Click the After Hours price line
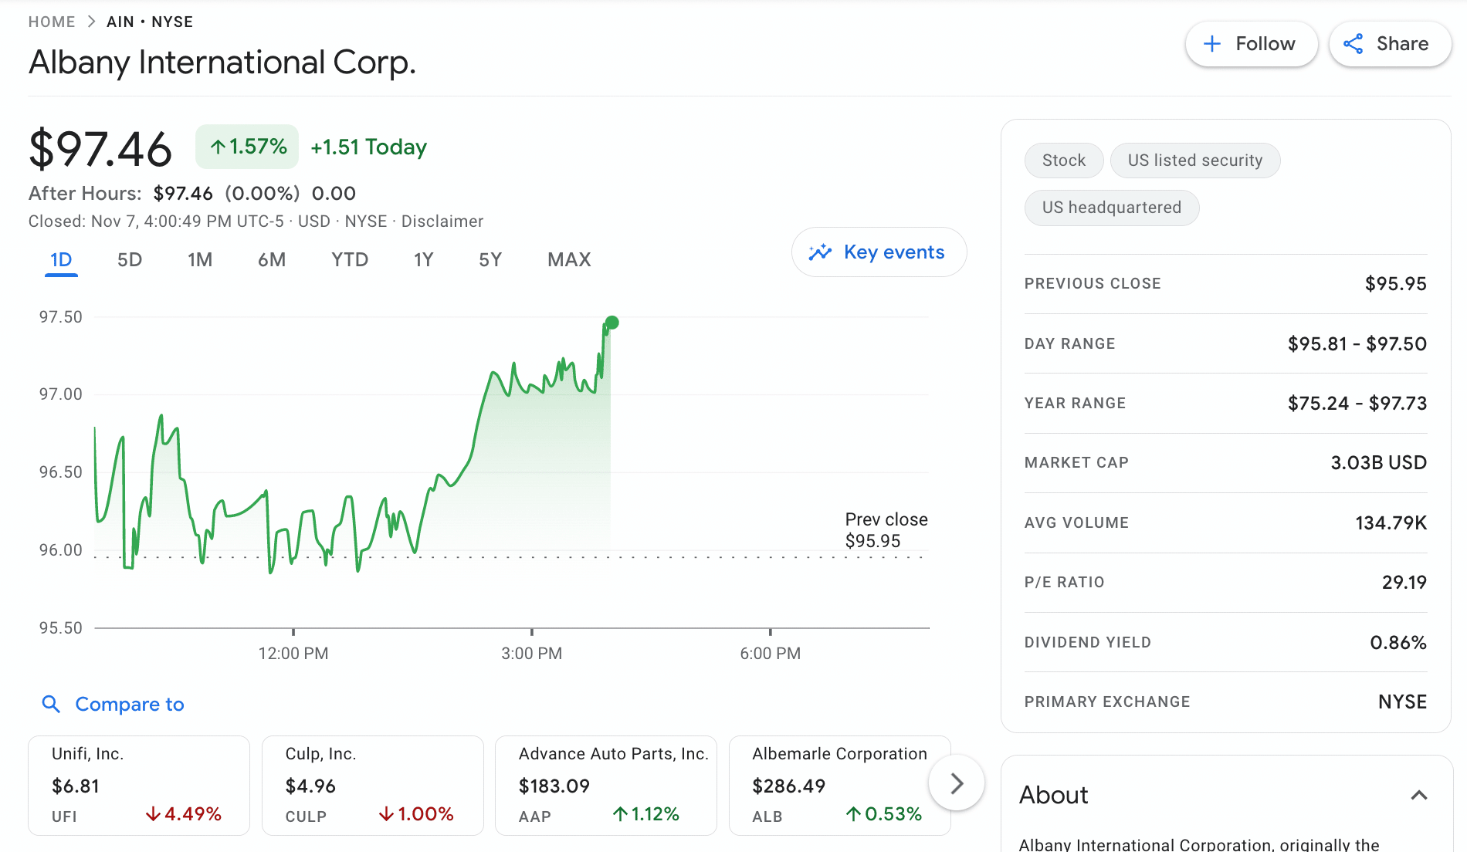The height and width of the screenshot is (852, 1467). click(x=192, y=193)
